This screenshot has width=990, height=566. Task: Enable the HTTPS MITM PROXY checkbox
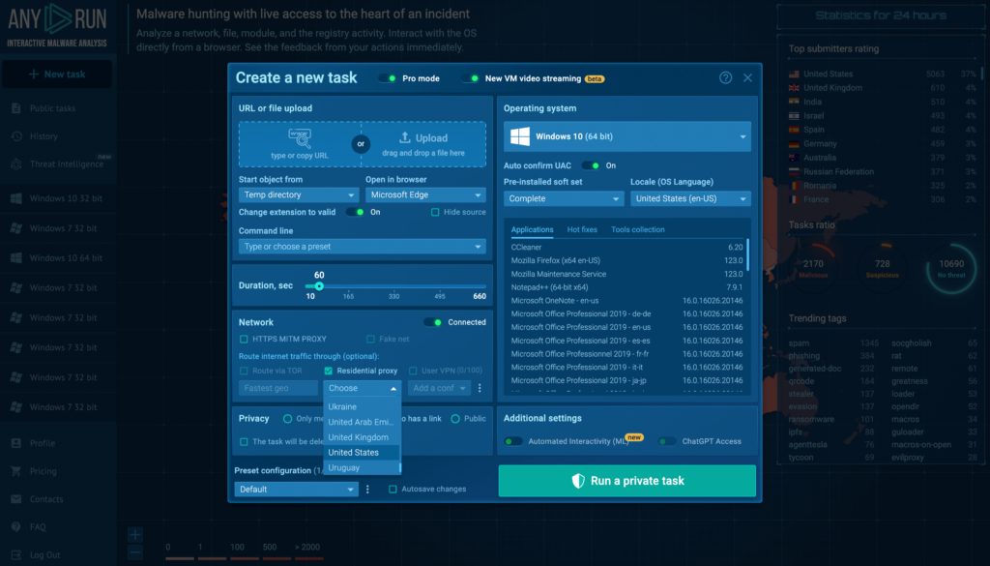[244, 339]
